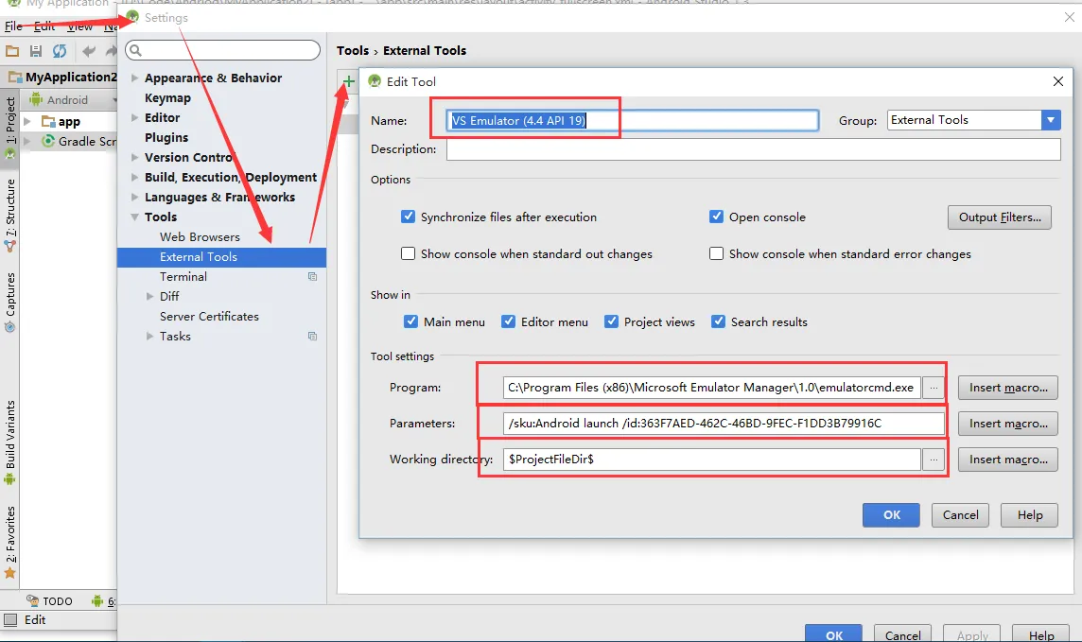1082x642 pixels.
Task: Click the Undo arrow toolbar icon
Action: tap(88, 50)
